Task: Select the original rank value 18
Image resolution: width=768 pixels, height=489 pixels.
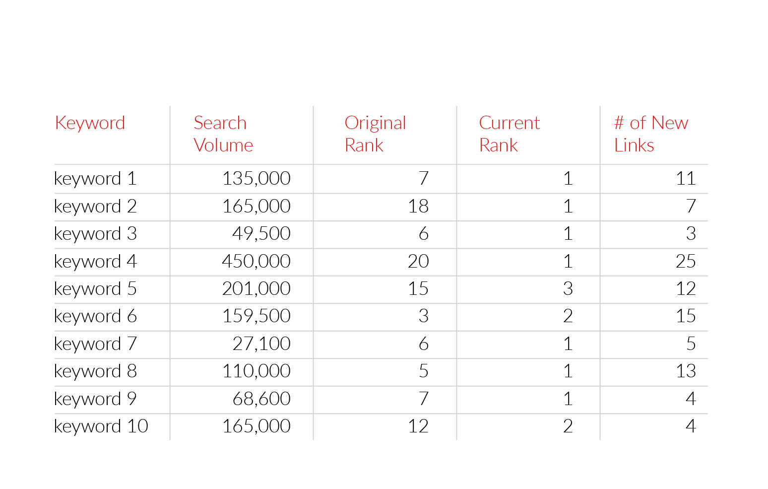Action: [x=418, y=206]
